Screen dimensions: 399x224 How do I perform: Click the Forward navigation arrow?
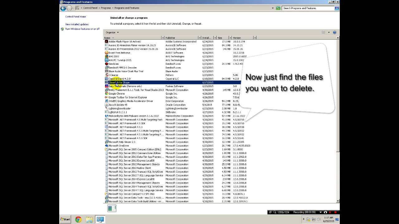[x=70, y=8]
